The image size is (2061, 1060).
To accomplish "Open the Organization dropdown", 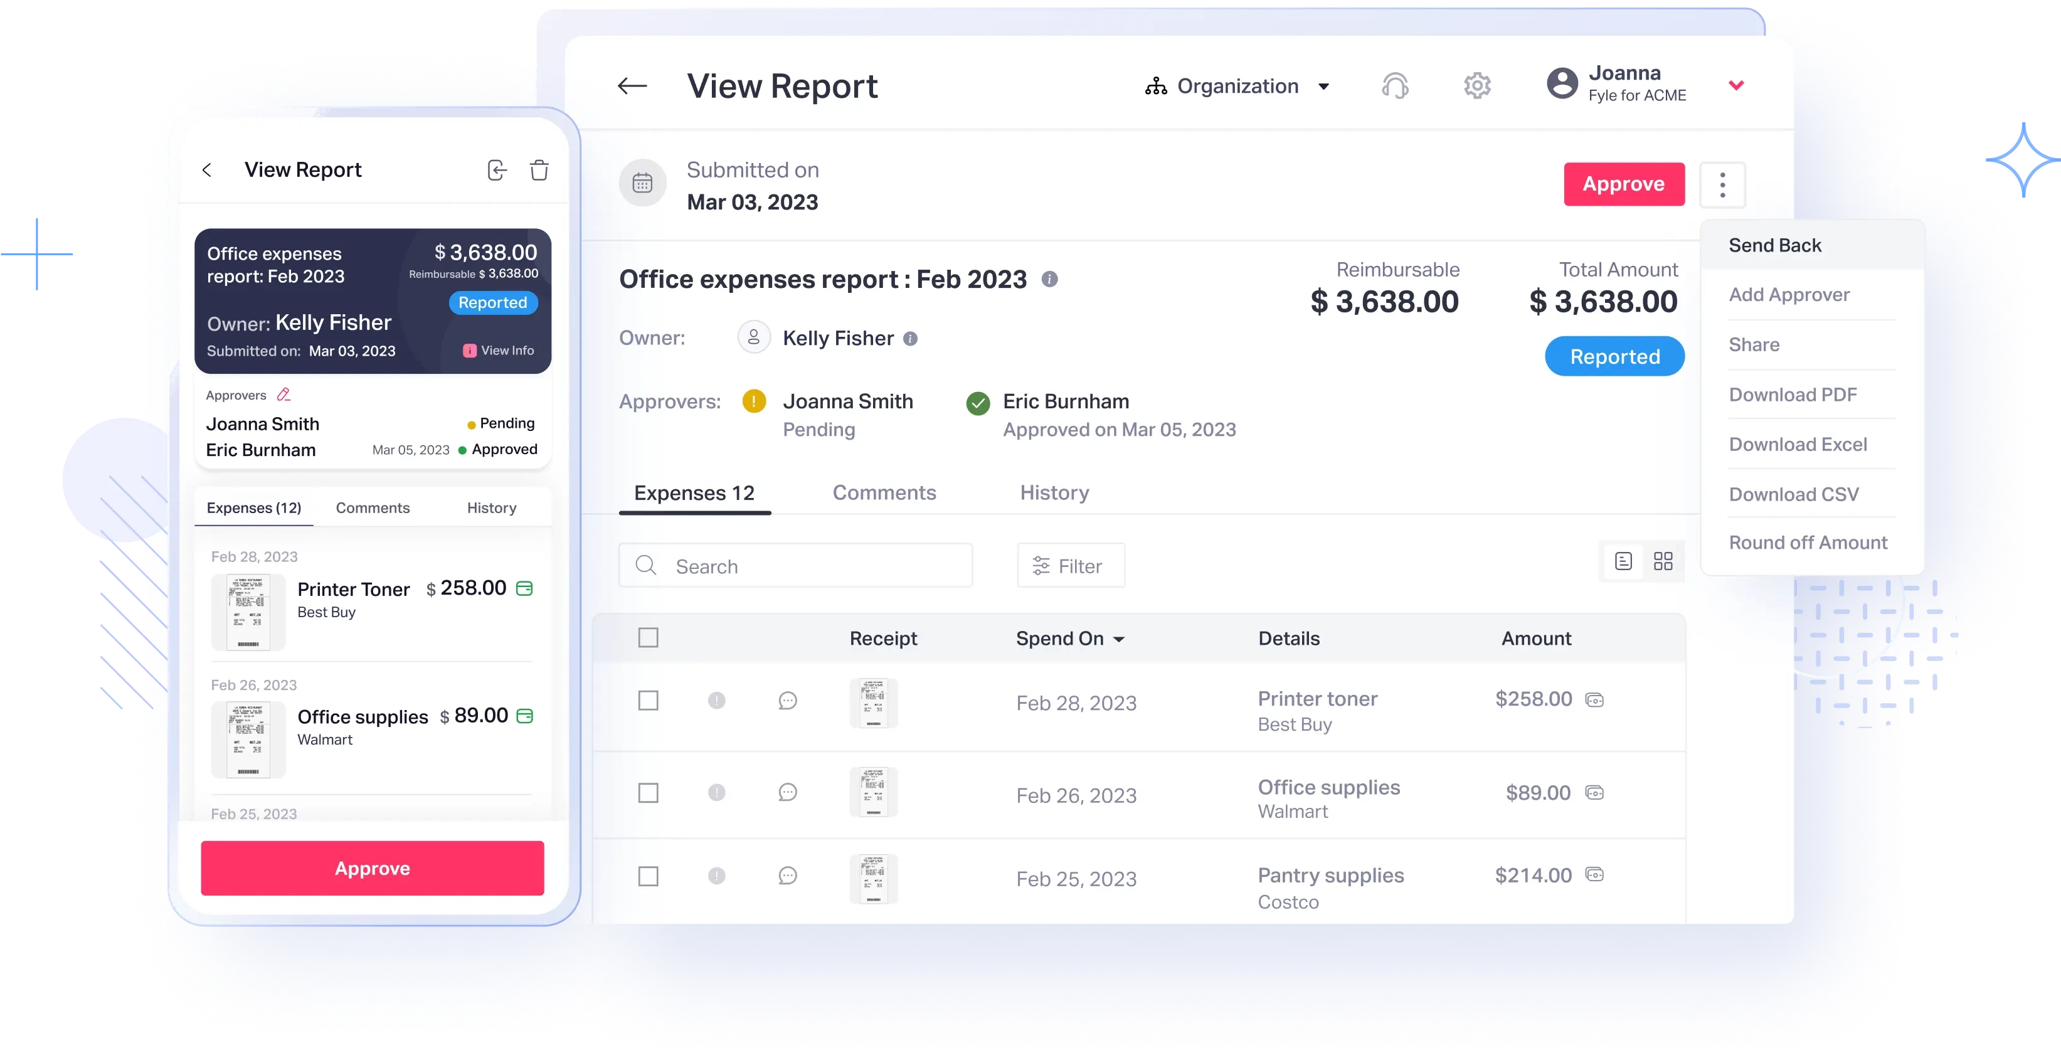I will tap(1237, 85).
